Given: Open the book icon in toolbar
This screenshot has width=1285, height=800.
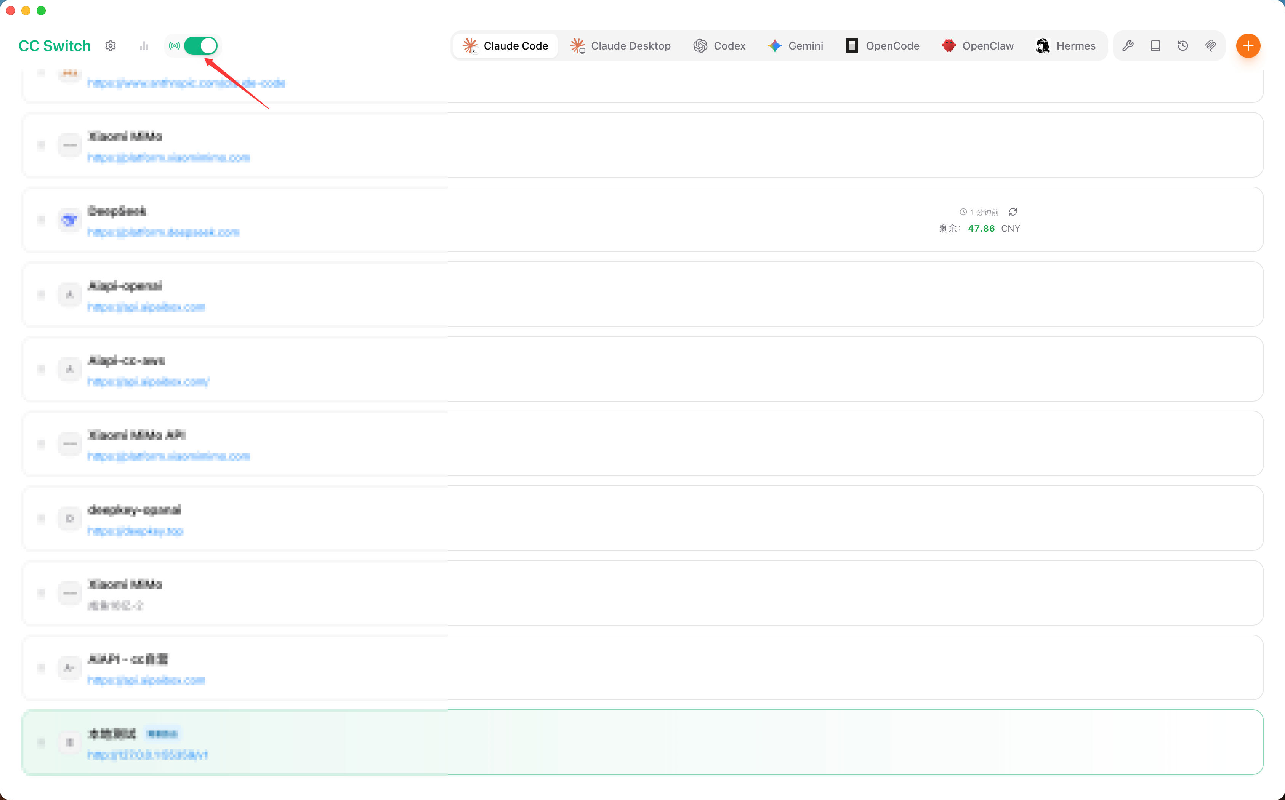Looking at the screenshot, I should 1155,46.
